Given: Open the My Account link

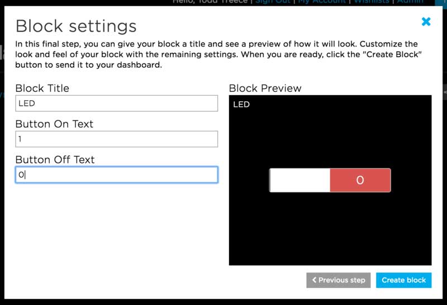Looking at the screenshot, I should tap(322, 2).
